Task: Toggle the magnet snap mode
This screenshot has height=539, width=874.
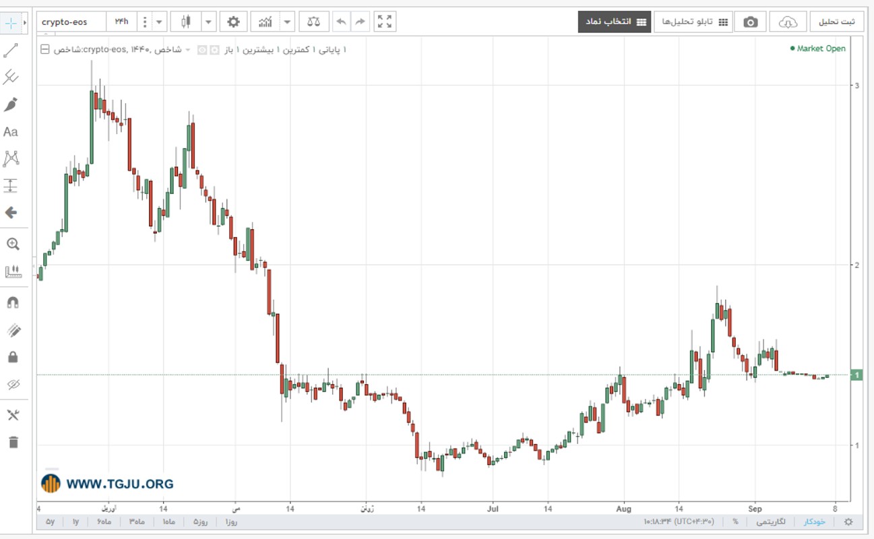Action: coord(12,303)
